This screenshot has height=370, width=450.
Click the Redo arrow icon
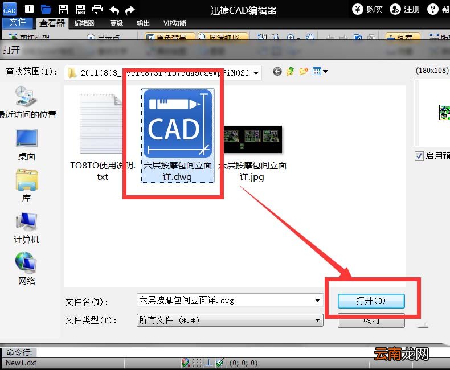click(130, 10)
